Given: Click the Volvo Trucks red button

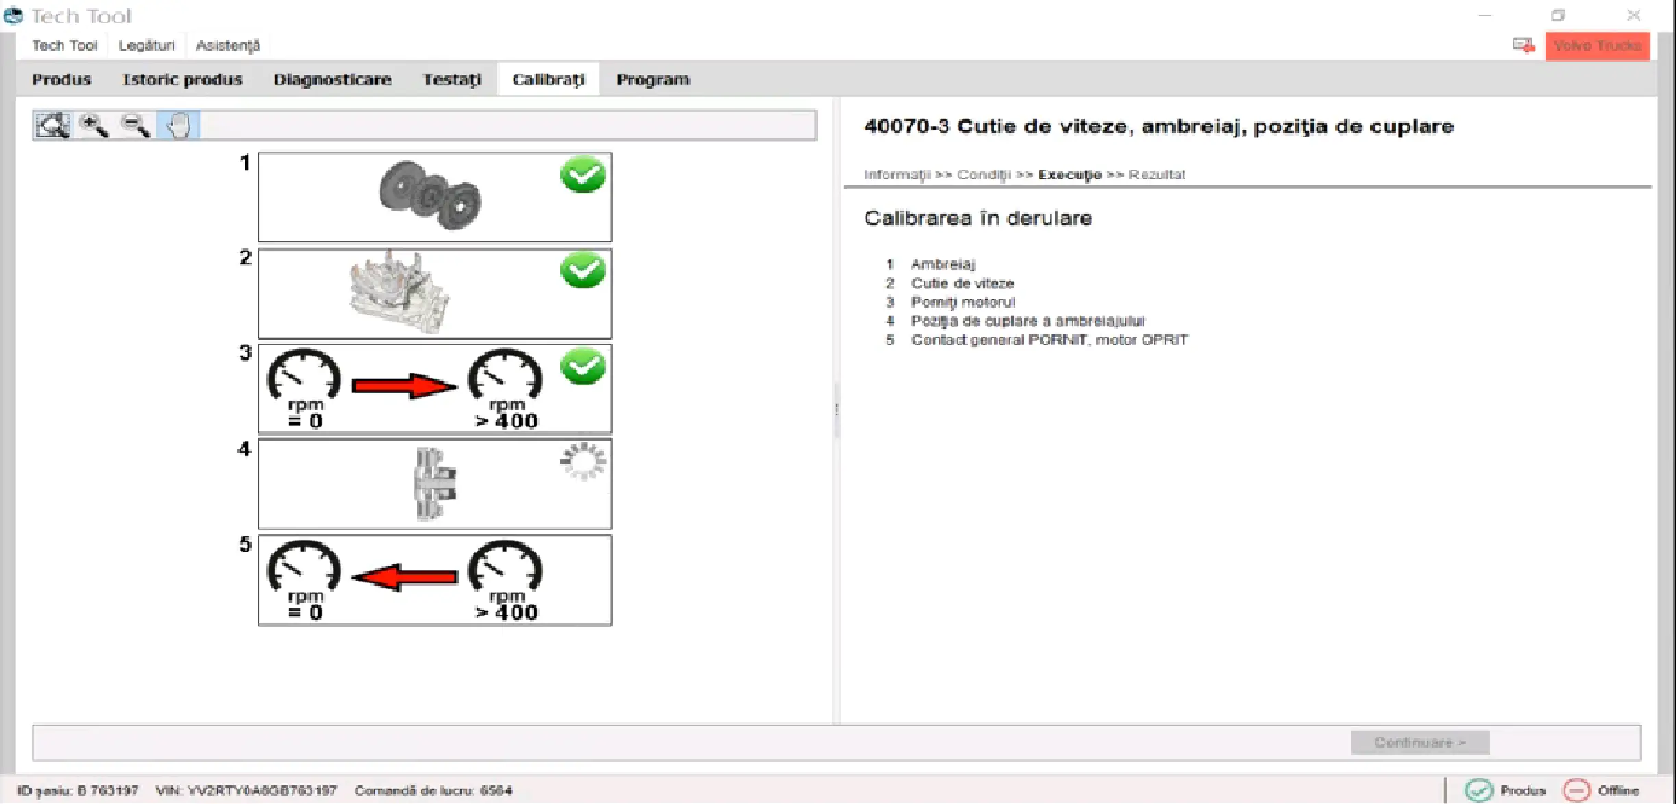Looking at the screenshot, I should coord(1597,46).
